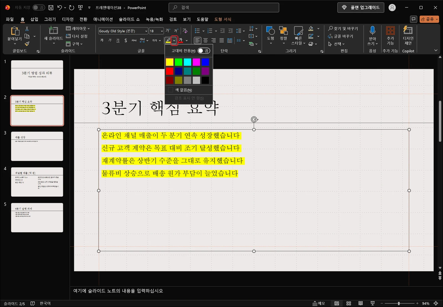
Task: Select slide 3 thumbnail 매출 성장
Action: click(37, 146)
